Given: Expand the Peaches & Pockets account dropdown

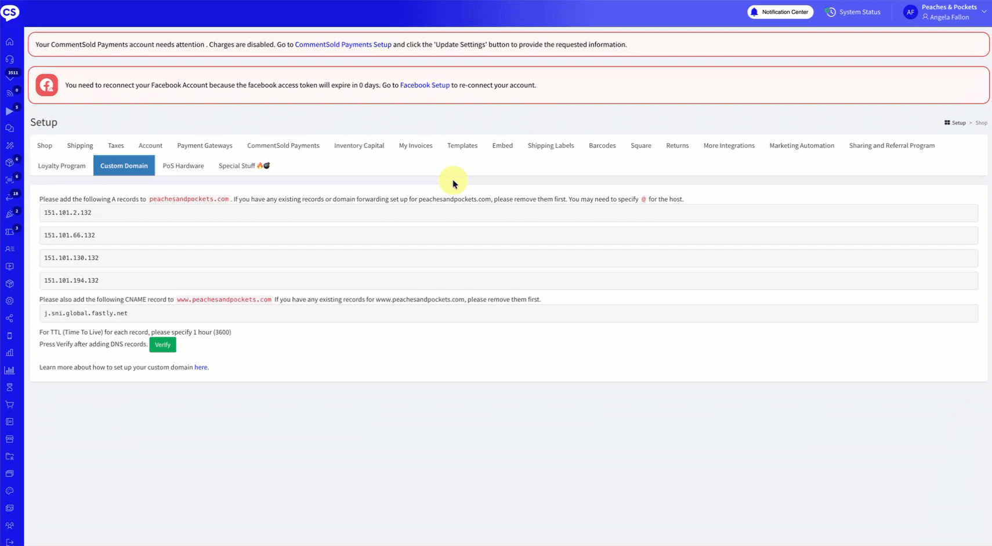Looking at the screenshot, I should [983, 12].
